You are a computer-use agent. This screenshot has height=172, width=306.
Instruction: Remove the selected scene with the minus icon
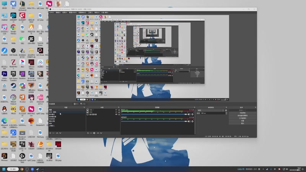click(x=53, y=133)
